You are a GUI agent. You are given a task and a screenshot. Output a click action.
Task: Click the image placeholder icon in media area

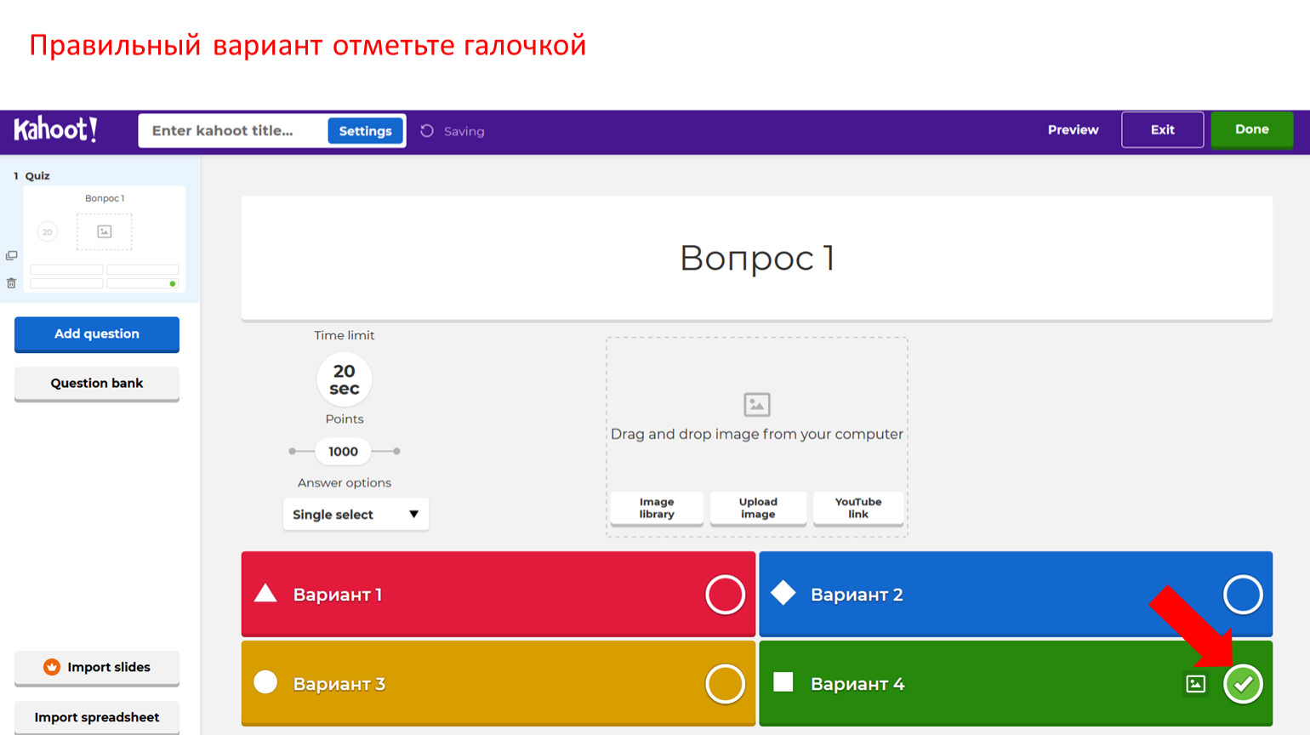756,404
